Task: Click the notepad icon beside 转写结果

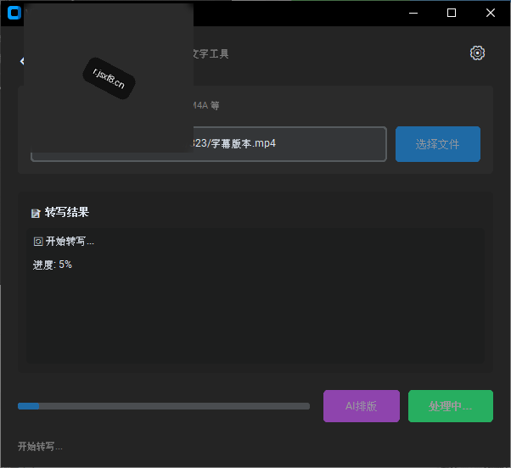Action: pos(36,214)
